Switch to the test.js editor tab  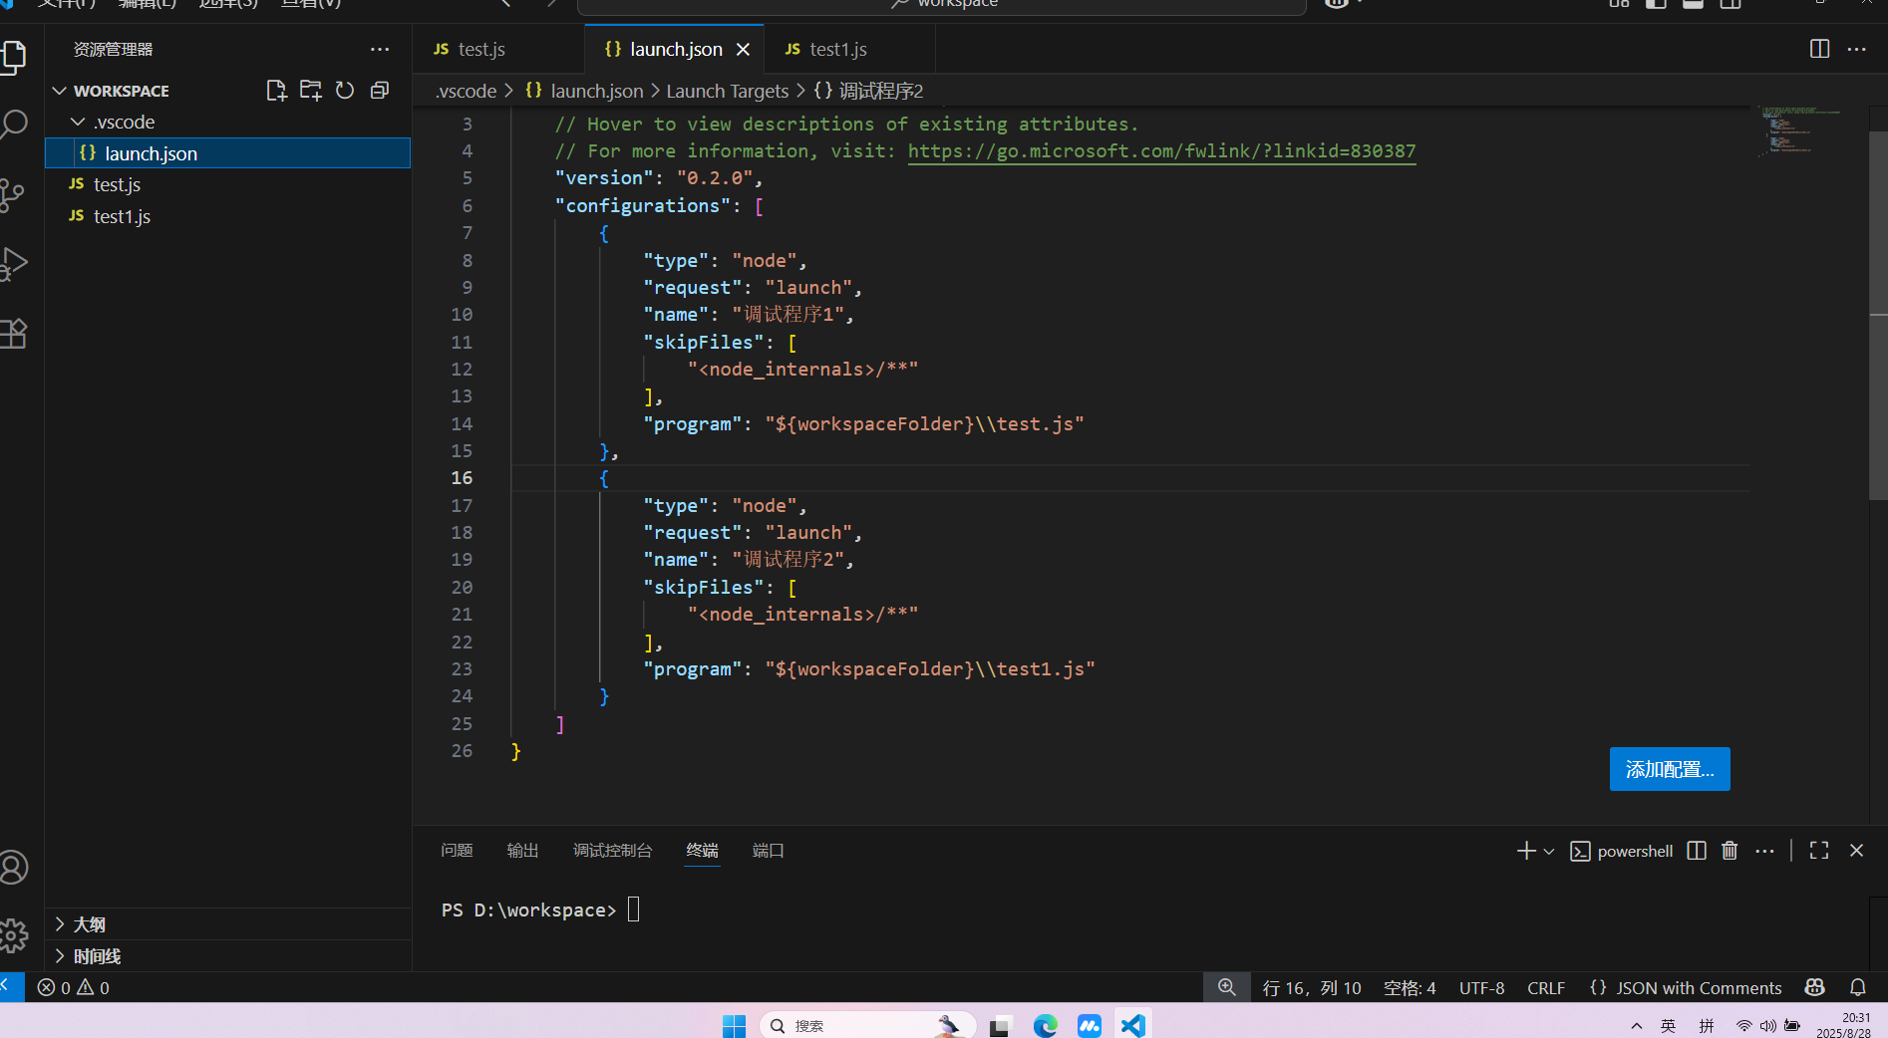coord(498,49)
